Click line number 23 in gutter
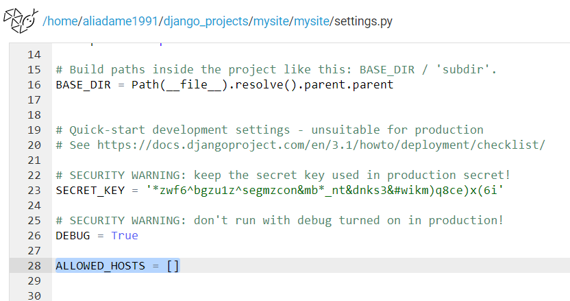This screenshot has width=570, height=301. pyautogui.click(x=34, y=191)
